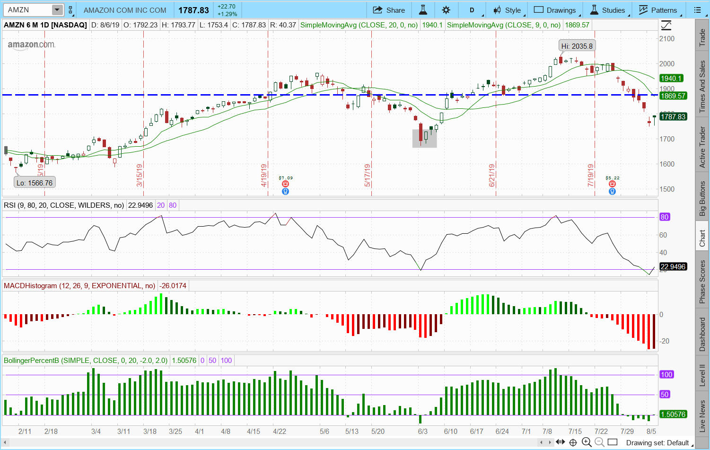Click the blue lightbulb icon near 4/19/19
710x450 pixels.
tap(285, 192)
